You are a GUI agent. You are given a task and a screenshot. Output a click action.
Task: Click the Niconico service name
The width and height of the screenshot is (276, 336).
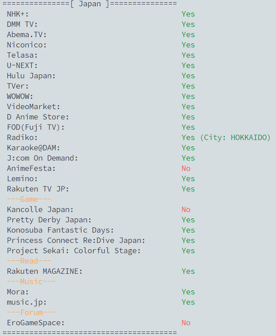click(x=27, y=45)
